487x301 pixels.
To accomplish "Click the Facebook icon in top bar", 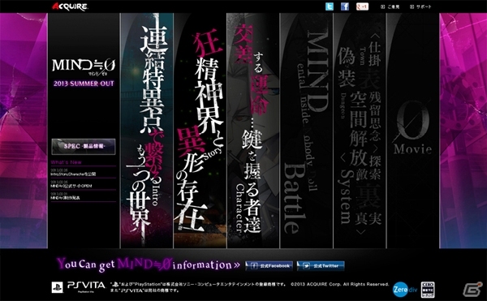I will 345,6.
